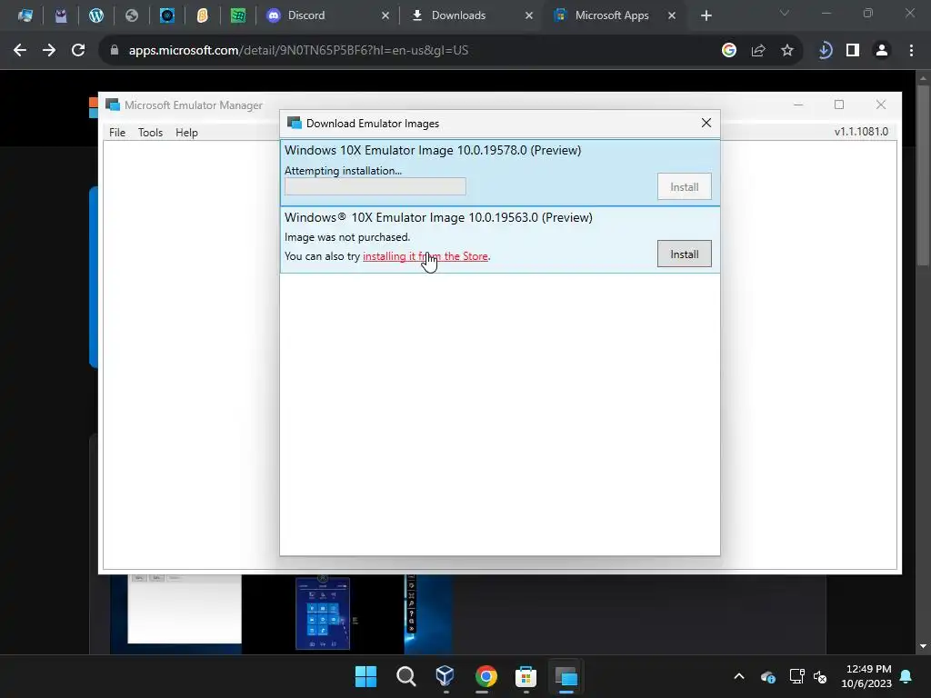Click the 'Image was not purchased.' message
This screenshot has height=698, width=931.
(347, 237)
